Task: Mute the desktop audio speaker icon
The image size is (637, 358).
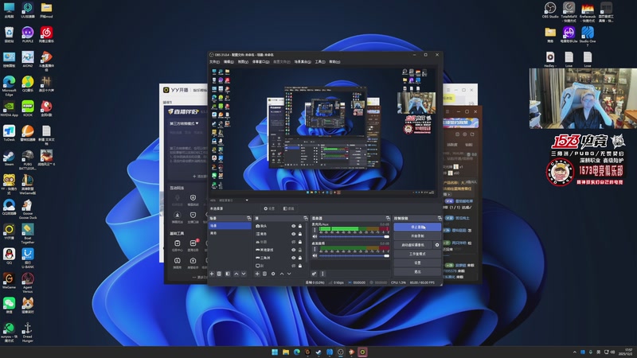Action: coord(315,255)
